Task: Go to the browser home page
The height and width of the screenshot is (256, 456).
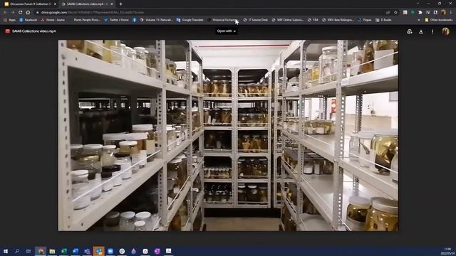Action: click(x=28, y=13)
